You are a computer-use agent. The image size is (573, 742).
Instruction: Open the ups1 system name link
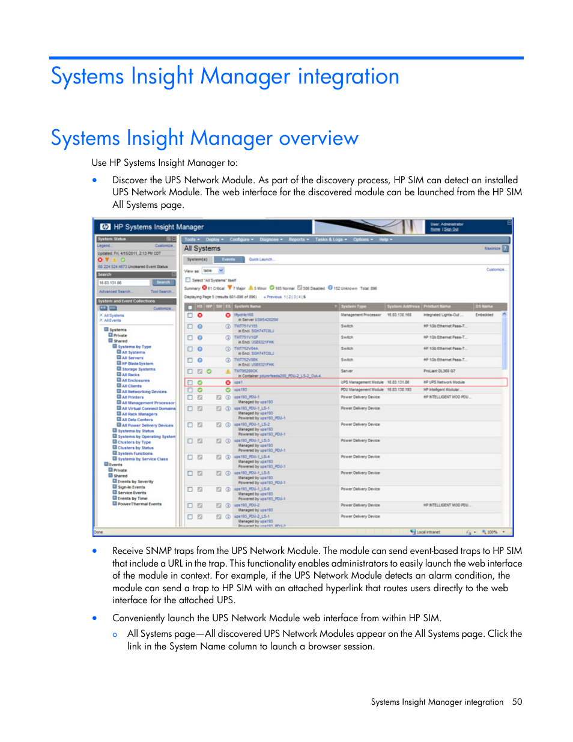pos(238,382)
